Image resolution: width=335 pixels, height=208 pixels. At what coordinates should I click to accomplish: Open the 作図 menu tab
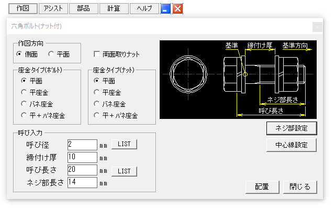tap(23, 8)
